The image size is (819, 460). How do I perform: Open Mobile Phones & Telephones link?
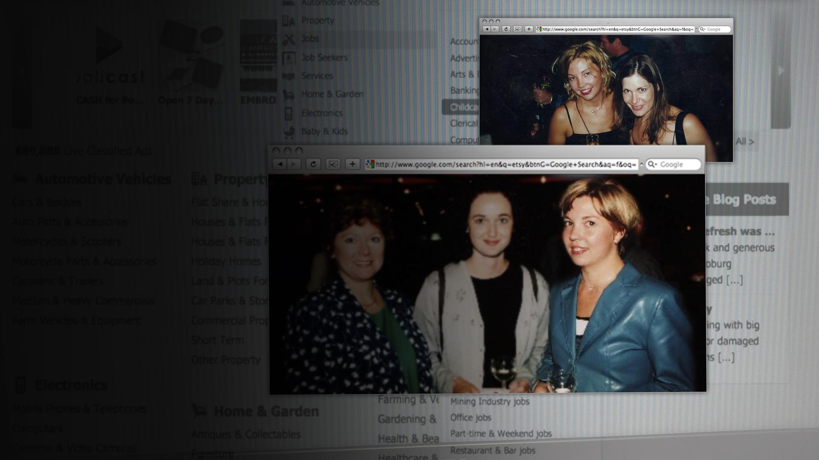click(80, 408)
